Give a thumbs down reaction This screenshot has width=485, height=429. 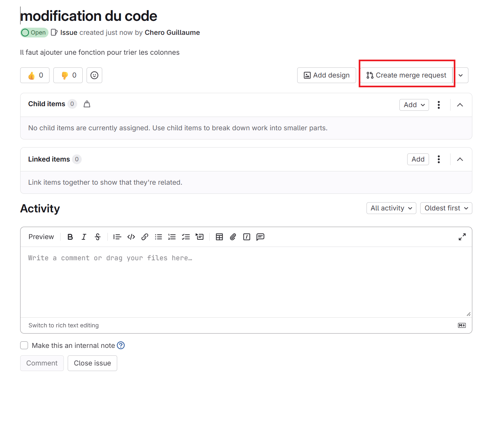(x=68, y=75)
